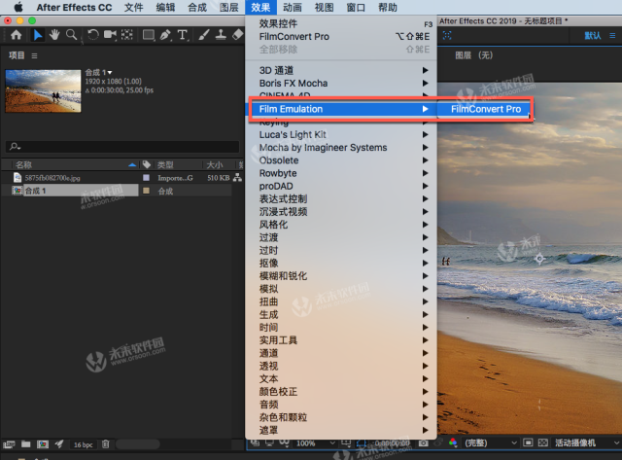622x460 pixels.
Task: Click the yellow label of 合成 1 row
Action: pos(146,191)
